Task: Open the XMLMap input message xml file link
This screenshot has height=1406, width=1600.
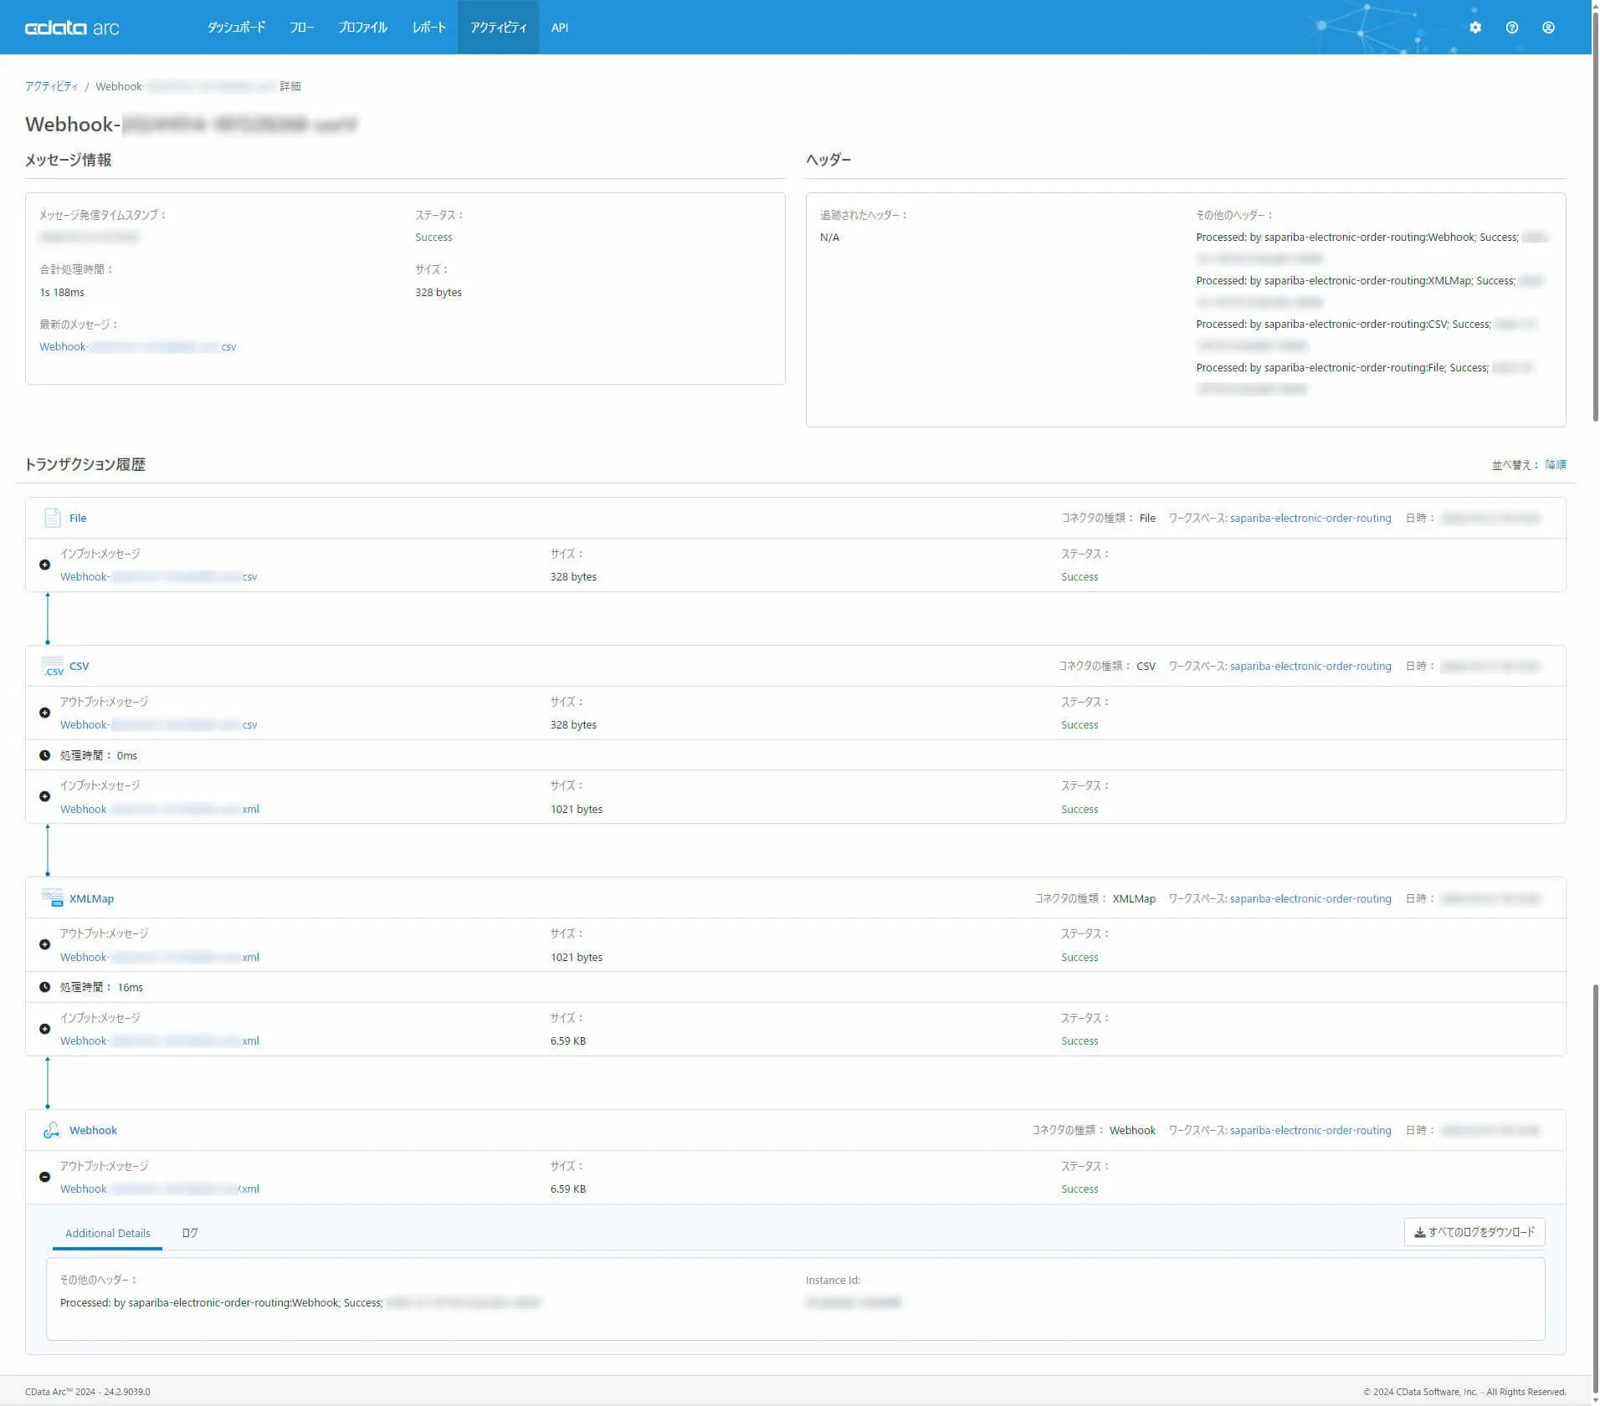Action: point(160,1040)
